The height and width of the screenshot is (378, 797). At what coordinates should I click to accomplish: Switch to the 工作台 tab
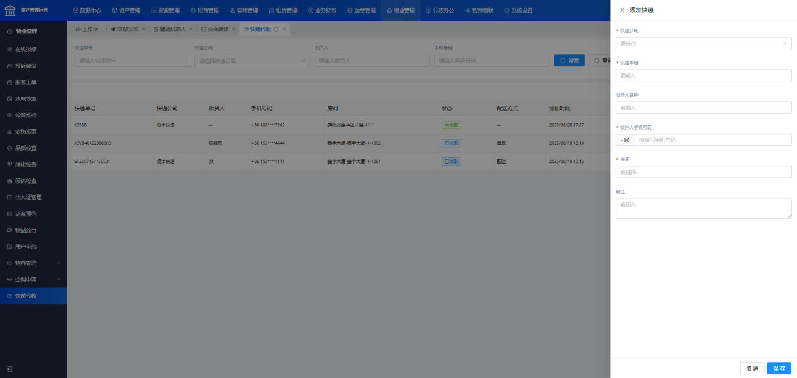point(87,29)
